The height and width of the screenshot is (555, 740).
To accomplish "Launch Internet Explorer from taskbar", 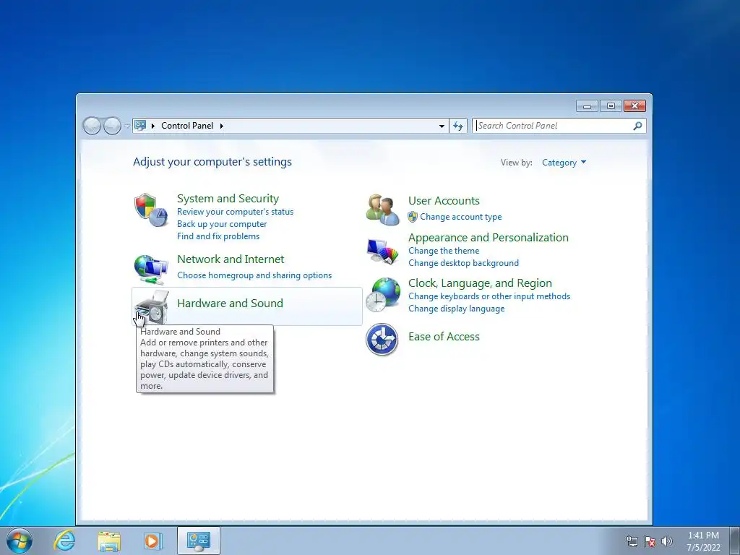I will [x=64, y=541].
